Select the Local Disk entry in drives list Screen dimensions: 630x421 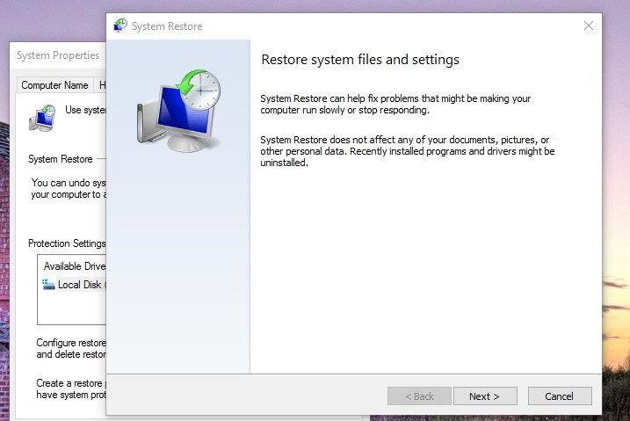(79, 285)
